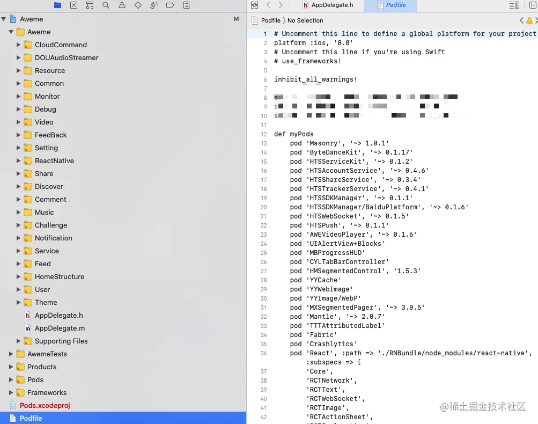Expand the Debug folder
The image size is (538, 424).
[19, 109]
